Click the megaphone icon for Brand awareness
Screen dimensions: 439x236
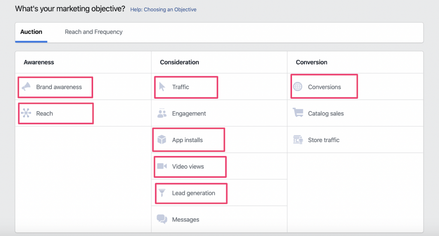click(x=26, y=87)
